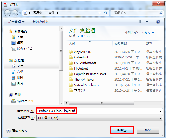Image resolution: width=169 pixels, height=138 pixels.
Task: Expand the 組合管理 organize menu
Action: tap(16, 22)
